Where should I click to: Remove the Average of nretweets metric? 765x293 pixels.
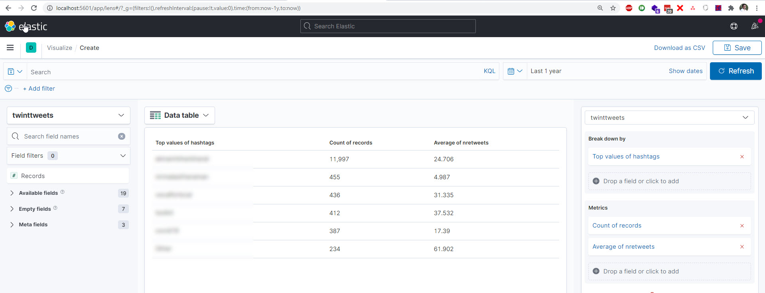coord(742,247)
